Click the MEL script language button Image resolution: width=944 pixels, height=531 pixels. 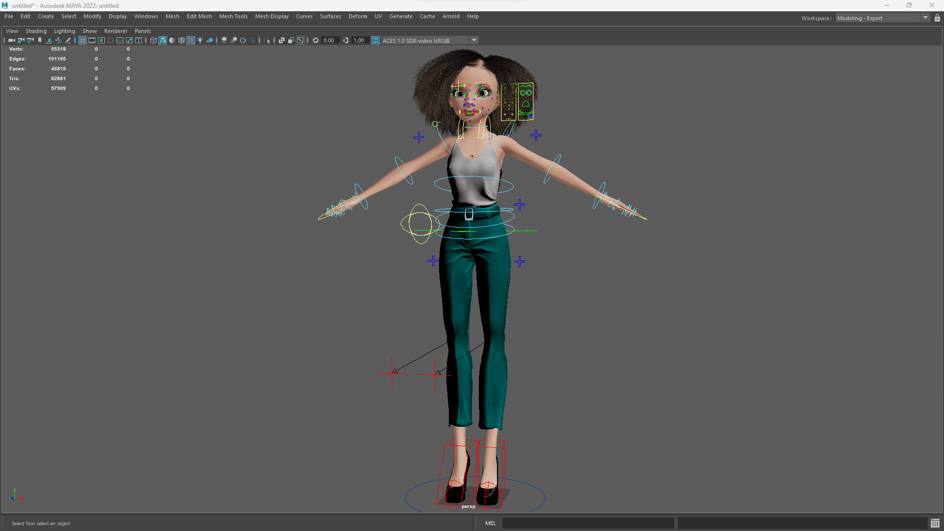click(x=490, y=523)
